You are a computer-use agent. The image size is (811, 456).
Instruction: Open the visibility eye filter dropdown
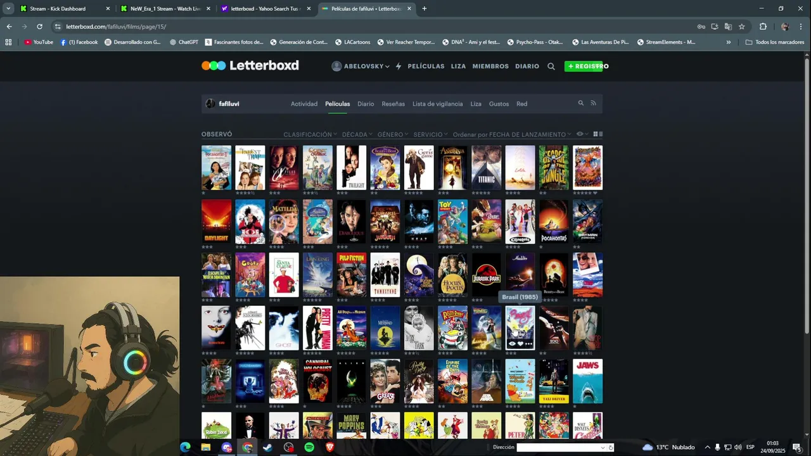582,134
